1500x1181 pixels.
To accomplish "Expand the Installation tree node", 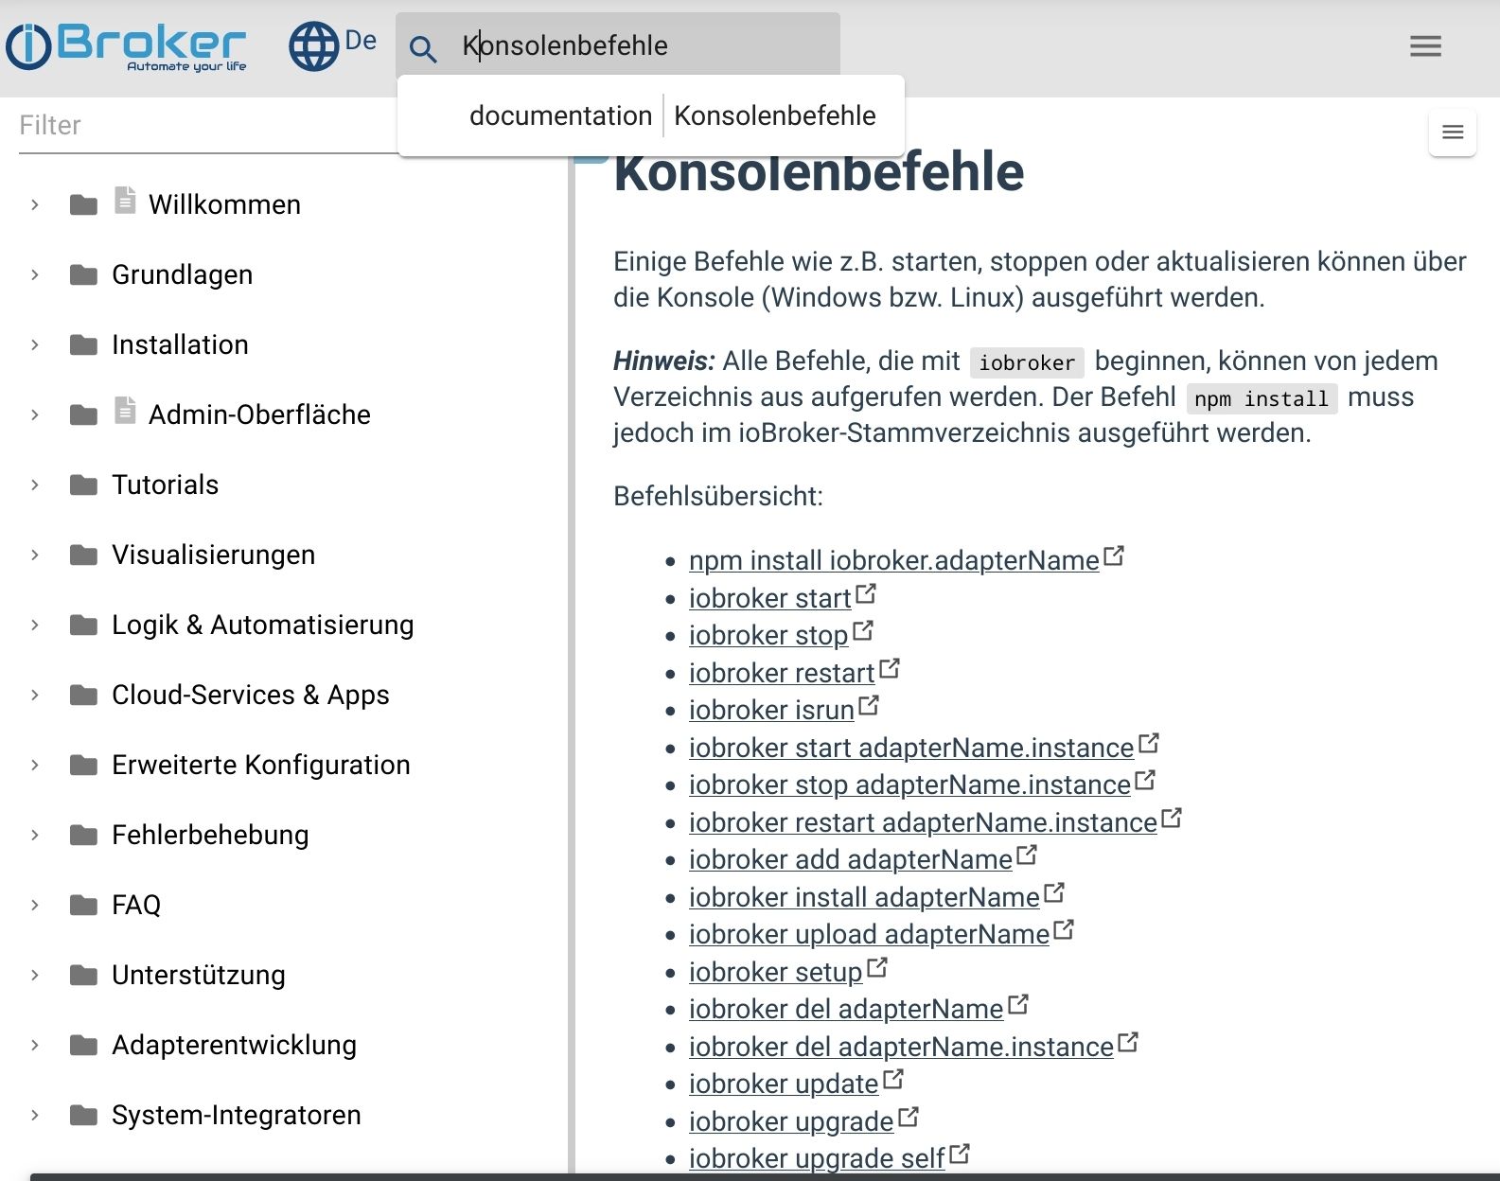I will (35, 344).
